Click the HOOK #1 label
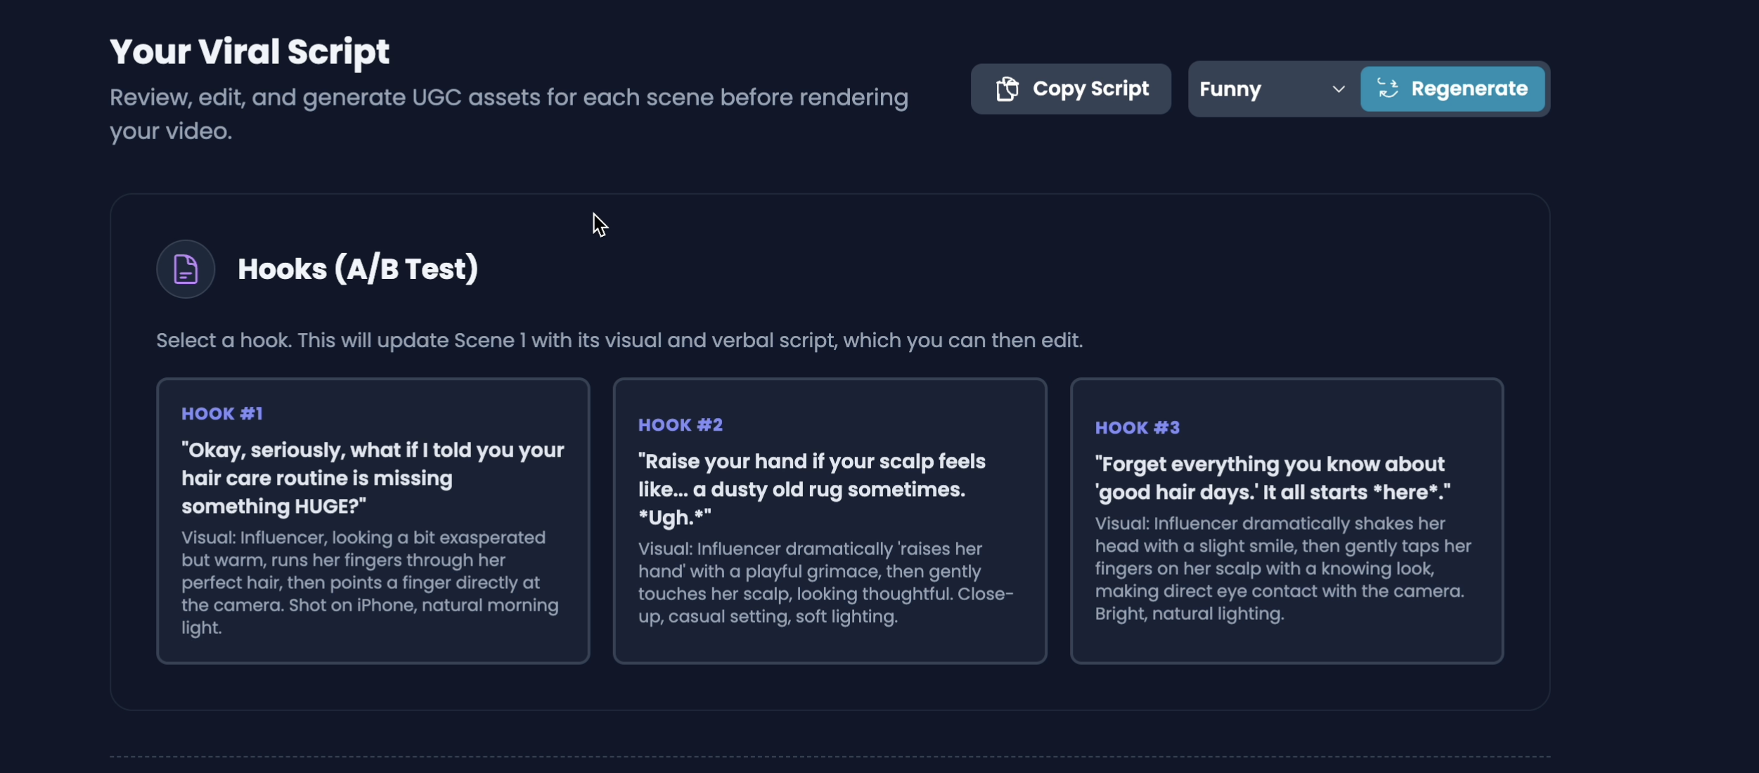Screen dimensions: 1759x773 point(222,414)
